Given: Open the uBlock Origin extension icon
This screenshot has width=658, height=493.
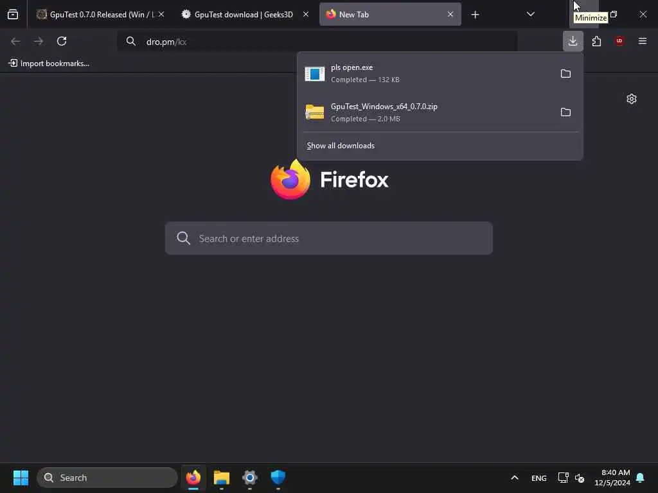Looking at the screenshot, I should point(619,41).
